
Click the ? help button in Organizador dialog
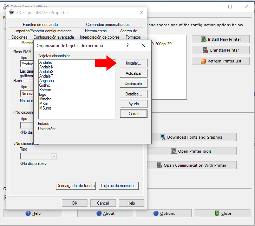(127, 45)
